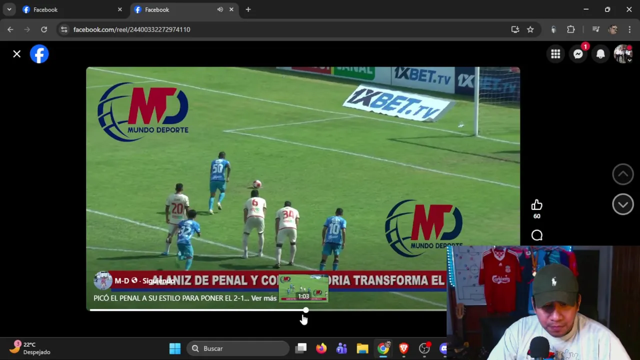Open the Facebook menu grid
The height and width of the screenshot is (360, 640).
555,54
